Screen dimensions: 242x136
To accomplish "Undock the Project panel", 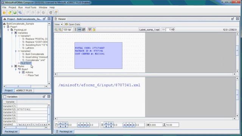I will 44,19.
